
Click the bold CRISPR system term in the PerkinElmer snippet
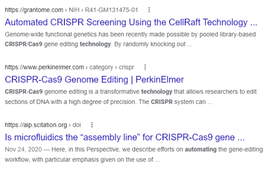pyautogui.click(x=162, y=102)
